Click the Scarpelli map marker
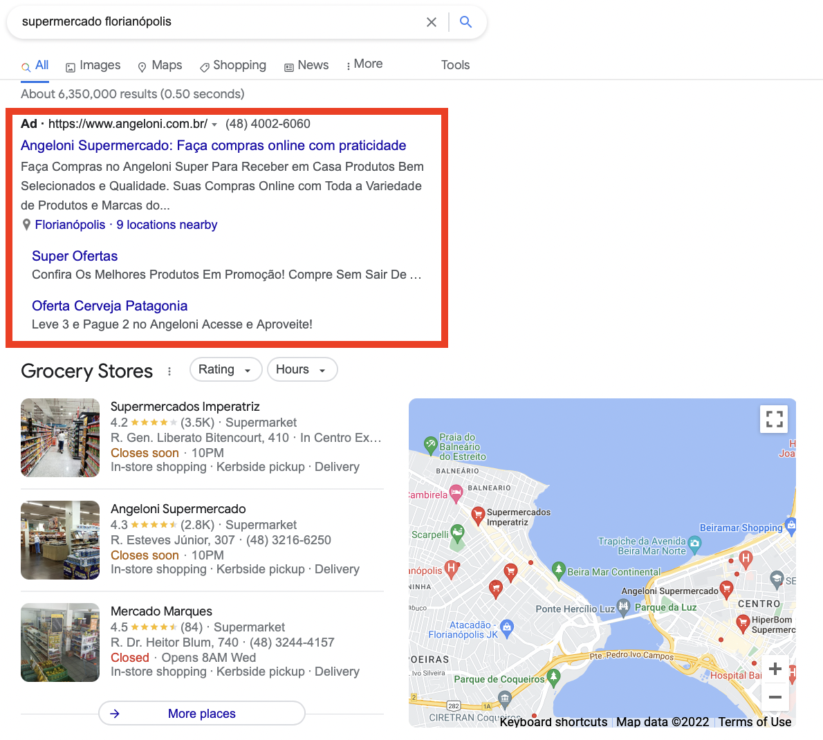Image resolution: width=823 pixels, height=740 pixels. coord(458,533)
